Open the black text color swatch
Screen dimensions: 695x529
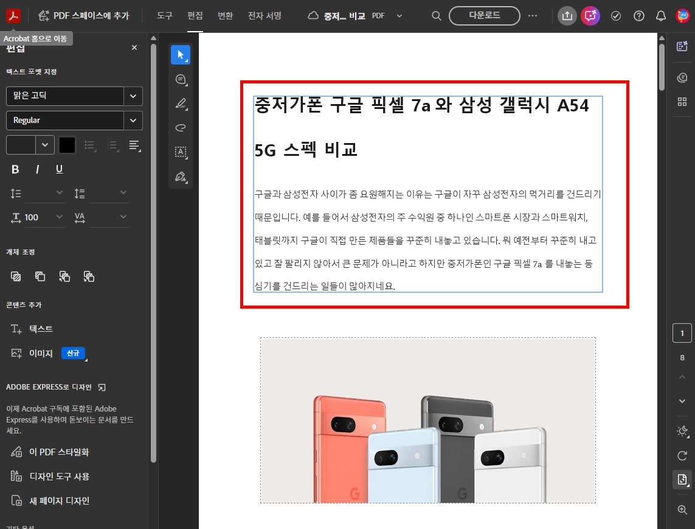[x=67, y=145]
